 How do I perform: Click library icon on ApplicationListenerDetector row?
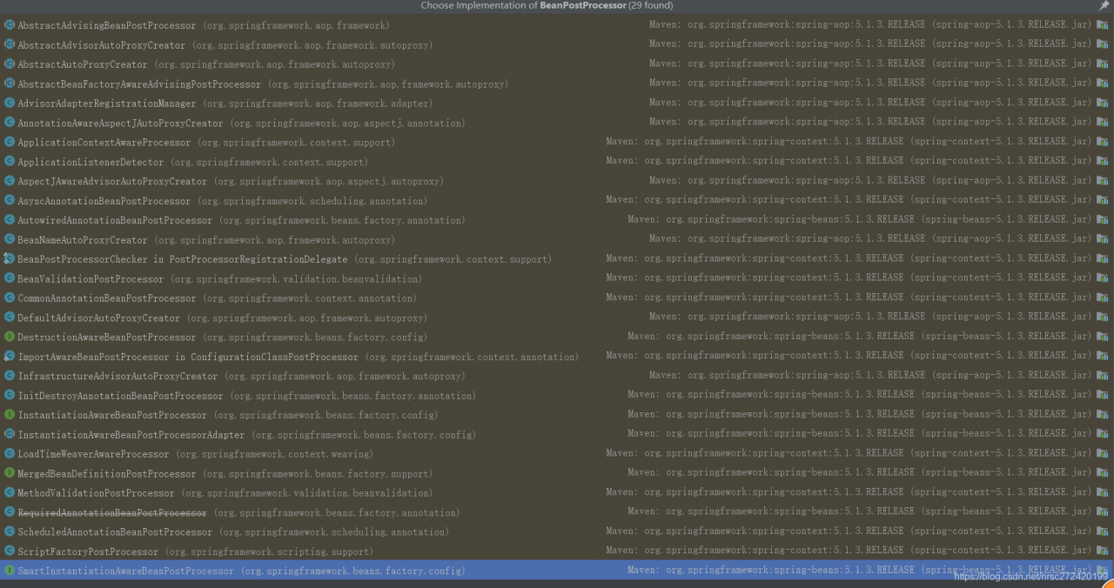click(1103, 162)
